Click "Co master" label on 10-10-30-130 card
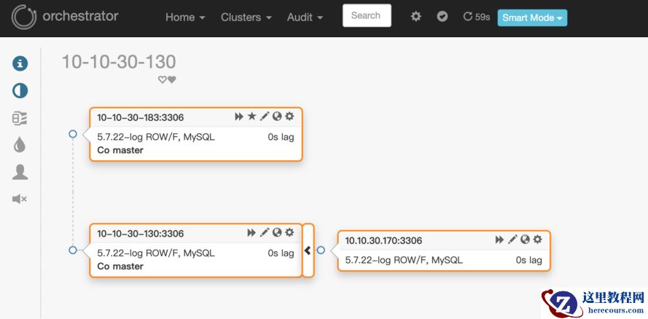648x319 pixels. click(120, 266)
